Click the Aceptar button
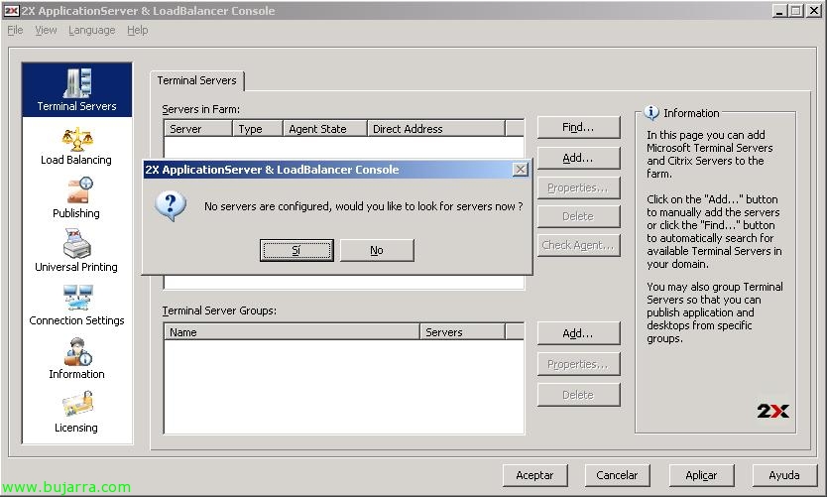 tap(534, 475)
